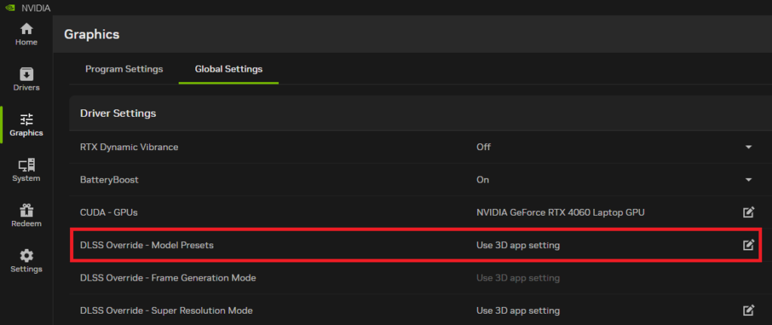Viewport: 772px width, 325px height.
Task: Click the BatteryBoost 'On' value
Action: [x=482, y=180]
